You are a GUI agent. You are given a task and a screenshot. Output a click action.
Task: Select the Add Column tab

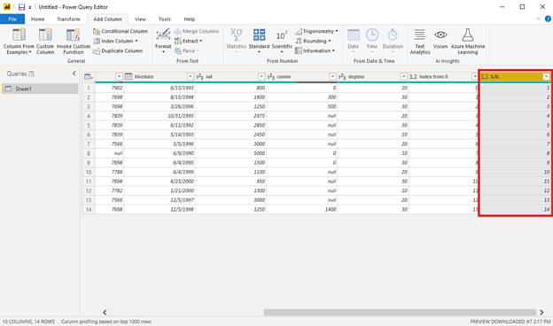click(107, 19)
